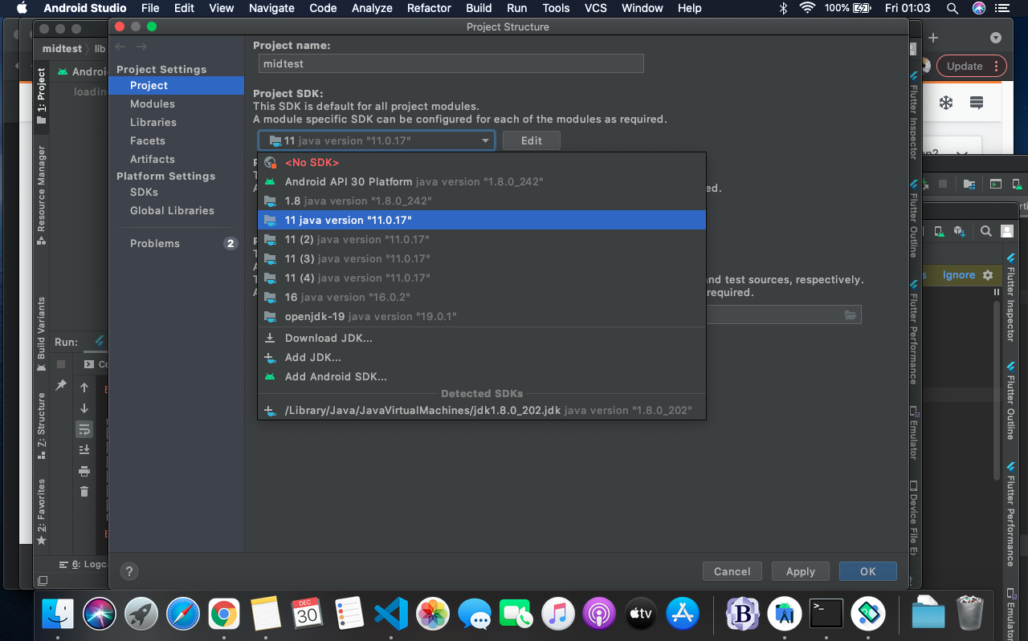The width and height of the screenshot is (1028, 641).
Task: Toggle soft-wrap icon in Run panel
Action: tap(84, 429)
